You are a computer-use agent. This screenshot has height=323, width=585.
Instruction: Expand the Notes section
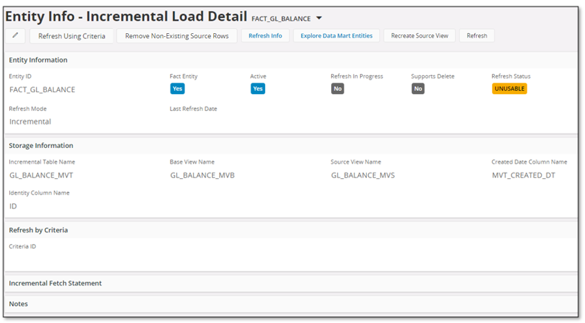pos(18,304)
